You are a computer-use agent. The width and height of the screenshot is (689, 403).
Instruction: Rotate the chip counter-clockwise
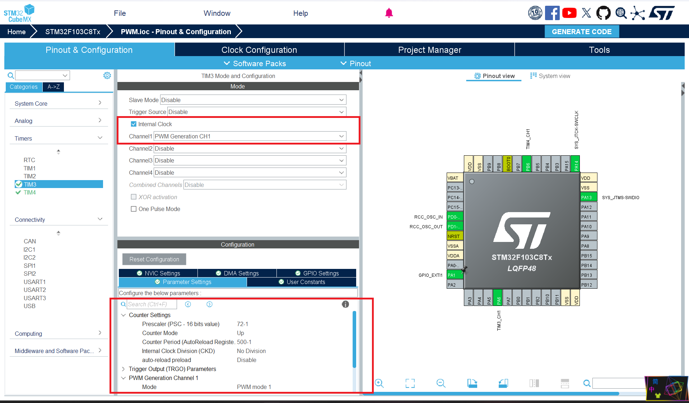coord(503,383)
